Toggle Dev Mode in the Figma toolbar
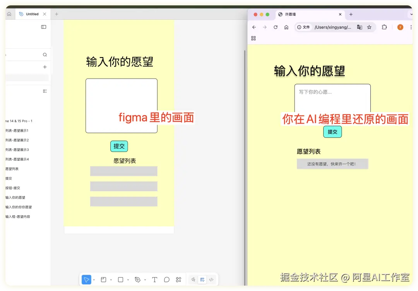Viewport: 418px width, 291px height. 202,279
